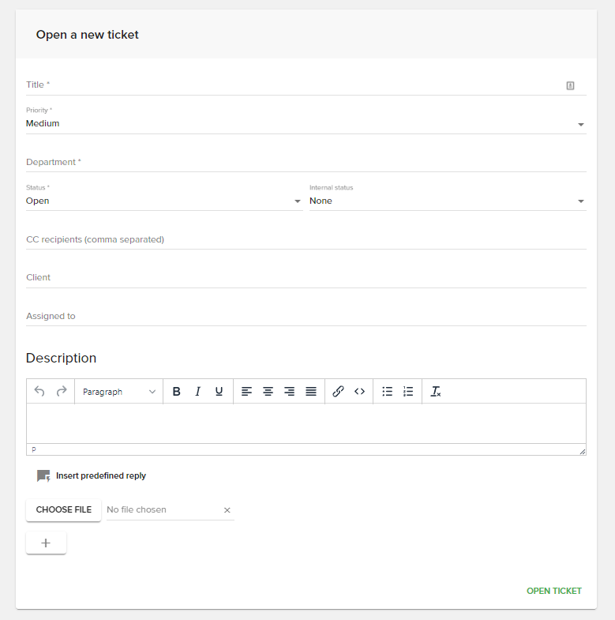This screenshot has width=615, height=620.
Task: Open the Paragraph style dropdown
Action: click(118, 392)
